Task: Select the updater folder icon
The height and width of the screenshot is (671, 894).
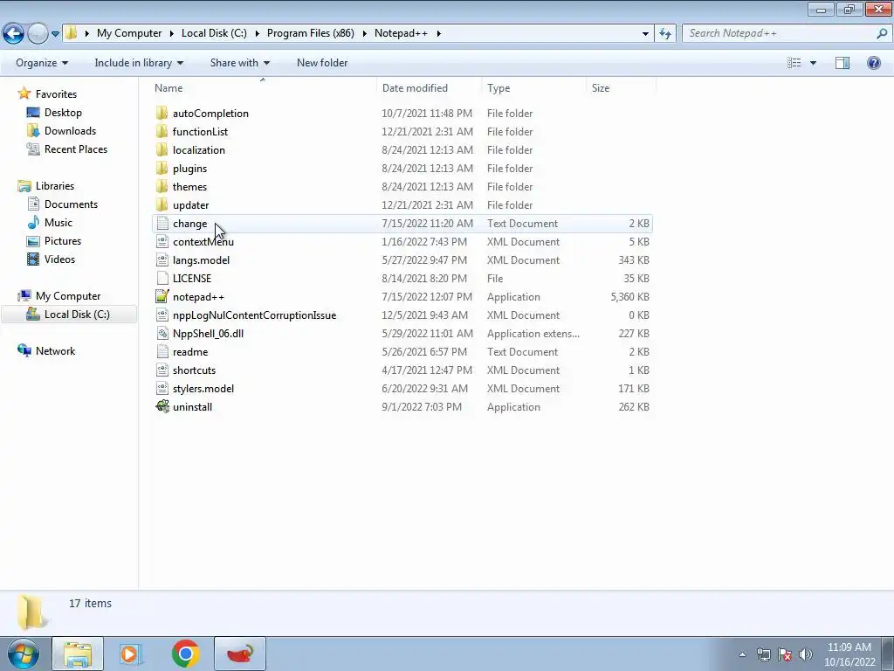Action: (162, 204)
